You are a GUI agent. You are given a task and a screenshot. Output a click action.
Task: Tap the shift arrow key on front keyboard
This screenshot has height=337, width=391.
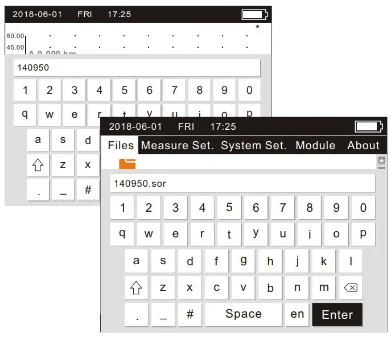point(136,287)
